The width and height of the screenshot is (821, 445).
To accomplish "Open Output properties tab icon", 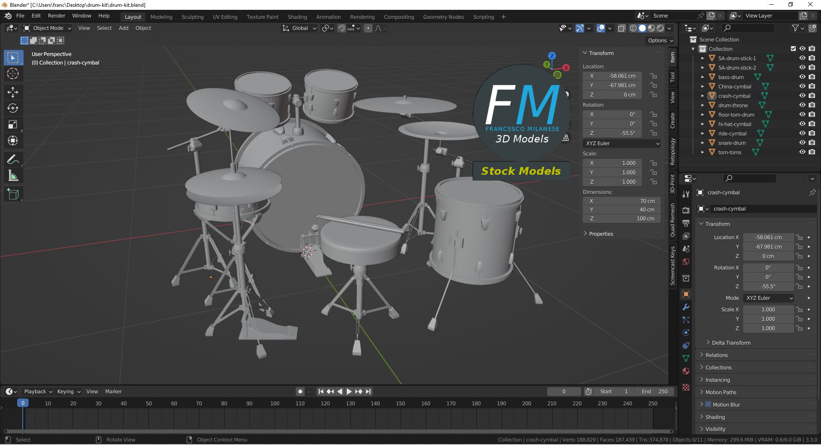I will [x=686, y=223].
